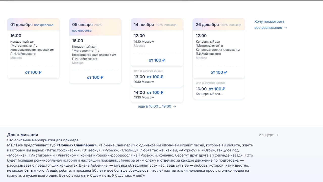Click arrow icon next to 'все расписание'

point(286,28)
